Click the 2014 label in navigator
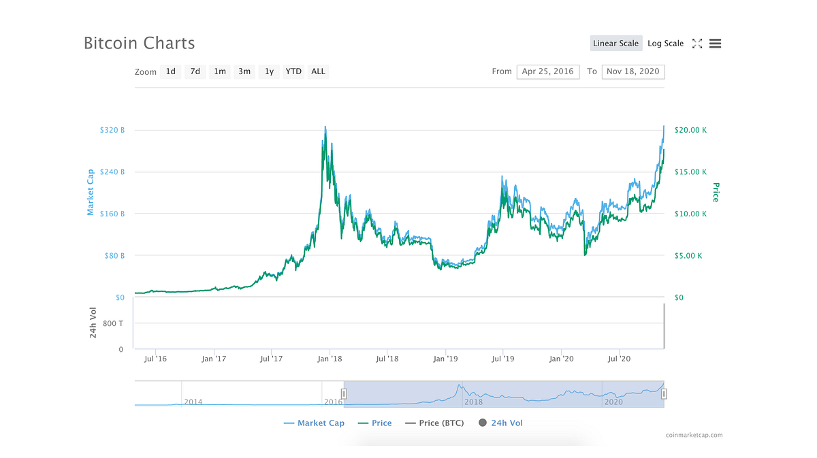The width and height of the screenshot is (817, 458). click(x=193, y=402)
